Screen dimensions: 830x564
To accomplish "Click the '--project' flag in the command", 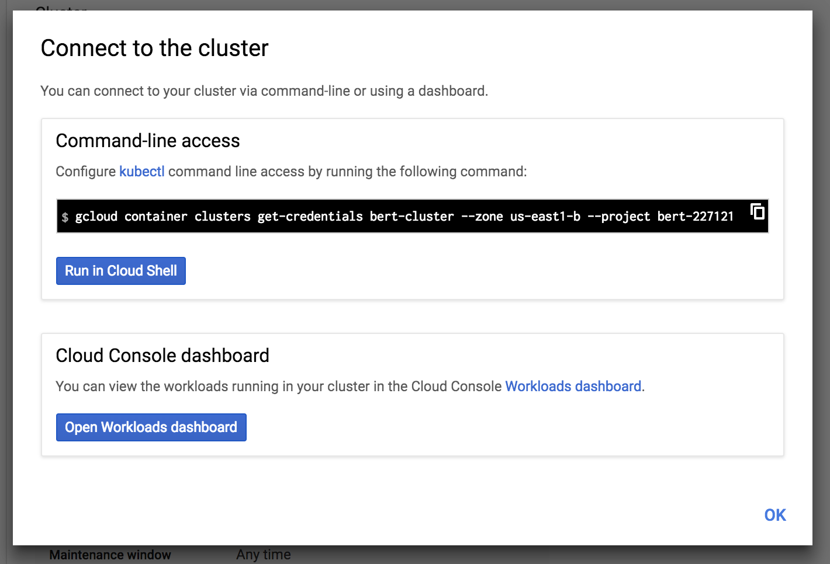I will coord(618,217).
